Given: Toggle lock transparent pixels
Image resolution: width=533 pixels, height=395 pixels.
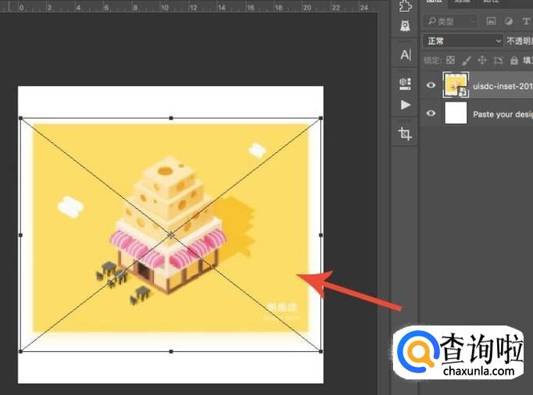Looking at the screenshot, I should [x=450, y=60].
